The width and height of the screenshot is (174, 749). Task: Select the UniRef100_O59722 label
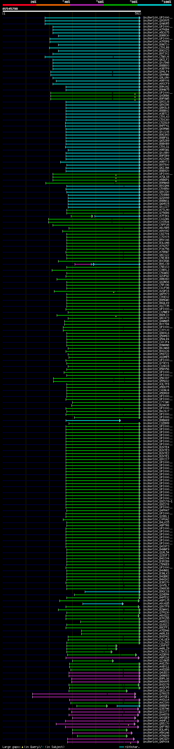pyautogui.click(x=156, y=354)
